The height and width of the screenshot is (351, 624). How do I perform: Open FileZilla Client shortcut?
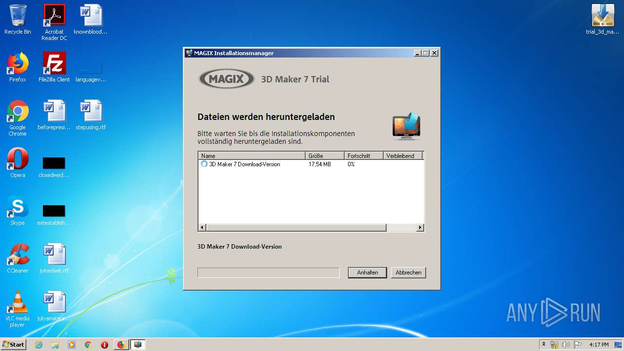coord(54,67)
